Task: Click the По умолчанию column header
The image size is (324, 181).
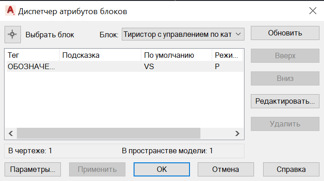Action: pyautogui.click(x=177, y=55)
